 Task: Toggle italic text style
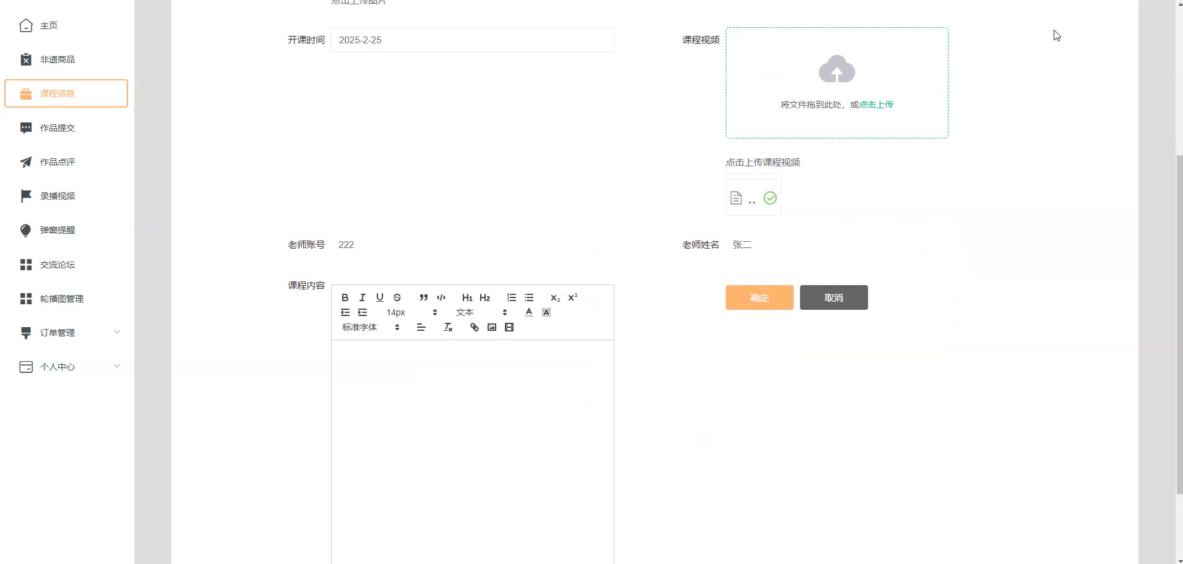pyautogui.click(x=363, y=297)
